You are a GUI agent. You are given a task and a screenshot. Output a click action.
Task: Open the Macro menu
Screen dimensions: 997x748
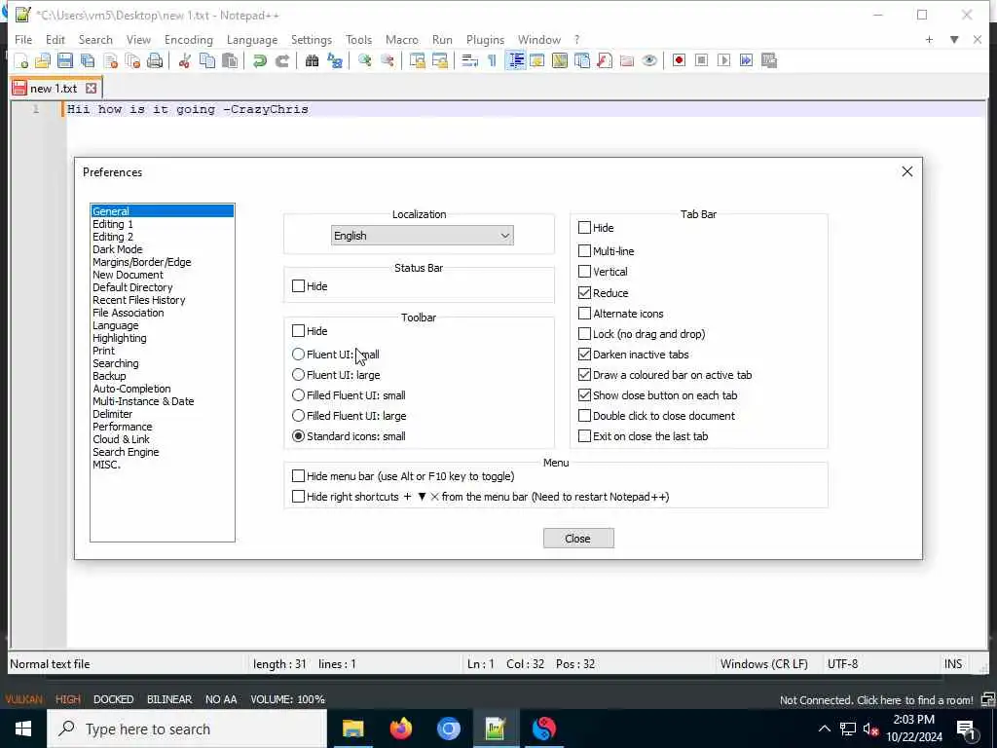click(x=402, y=39)
